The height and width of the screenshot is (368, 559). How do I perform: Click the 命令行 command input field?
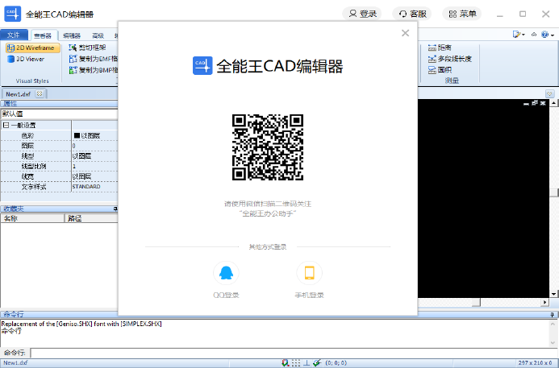coord(290,353)
